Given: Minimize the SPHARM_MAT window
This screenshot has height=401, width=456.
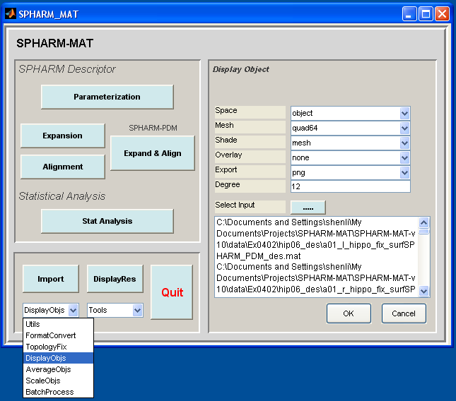Looking at the screenshot, I should [x=409, y=14].
